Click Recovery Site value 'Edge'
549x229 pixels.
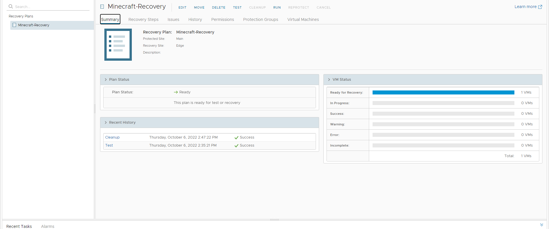pyautogui.click(x=180, y=46)
